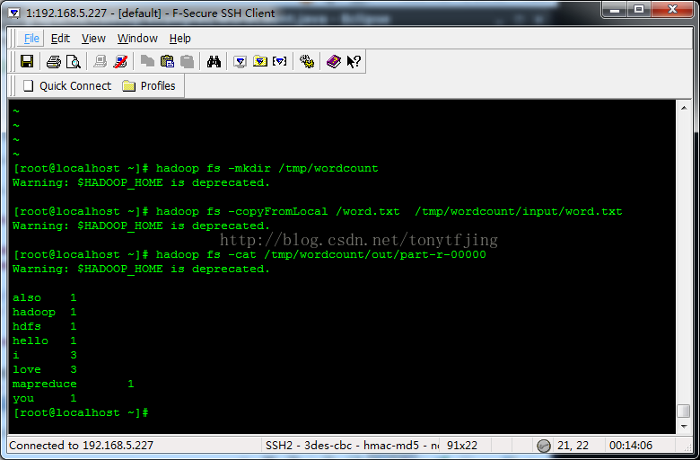Screen dimensions: 700x460
Task: Click the scrollbar down arrow
Action: (684, 427)
